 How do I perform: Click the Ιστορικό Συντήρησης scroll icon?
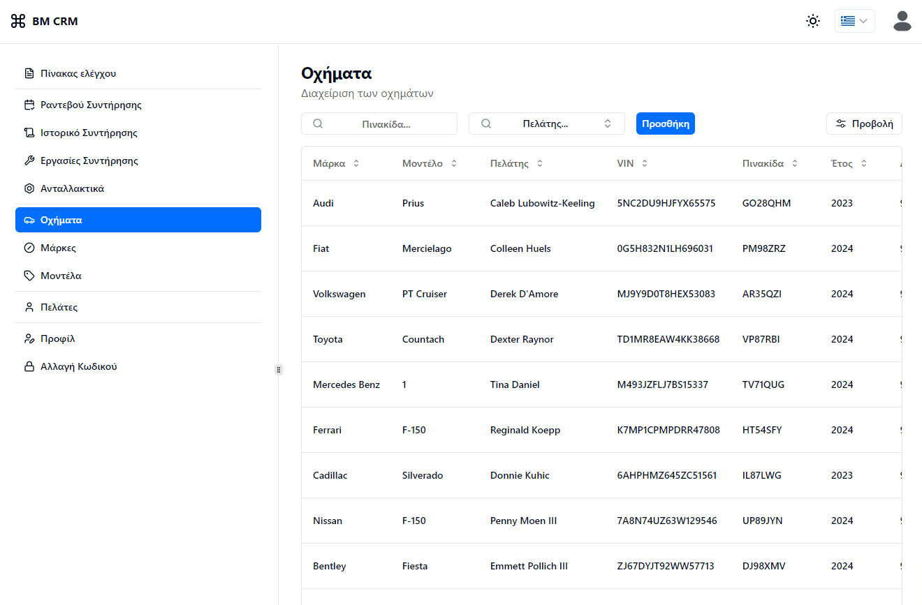click(x=29, y=133)
